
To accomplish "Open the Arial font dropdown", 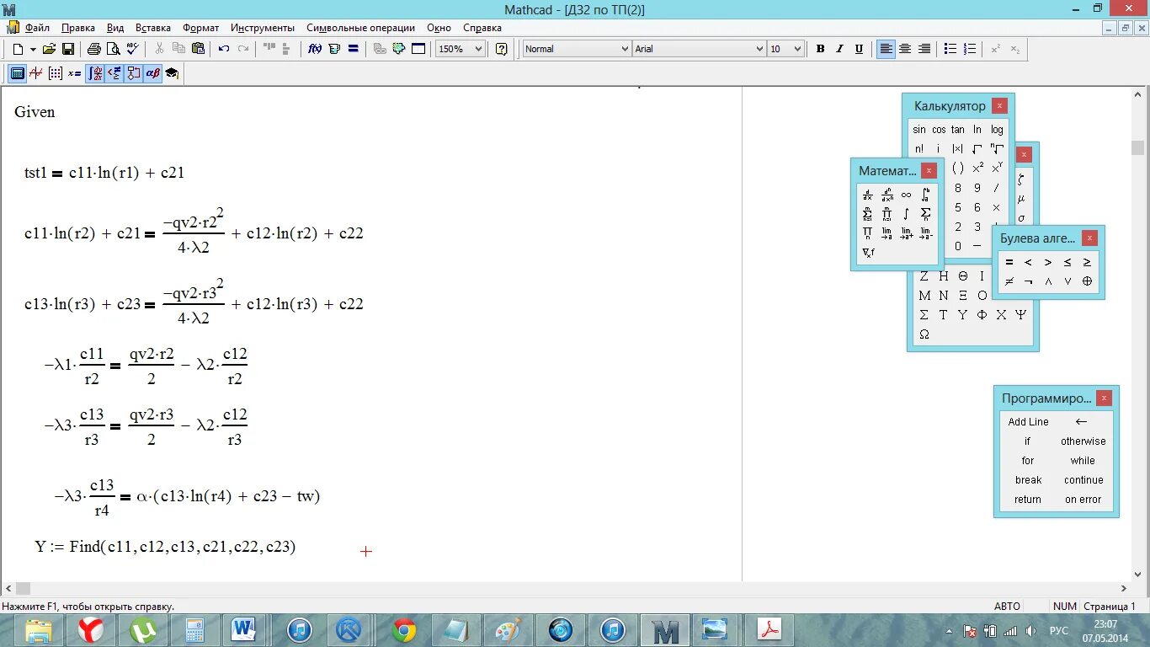I will pos(759,49).
